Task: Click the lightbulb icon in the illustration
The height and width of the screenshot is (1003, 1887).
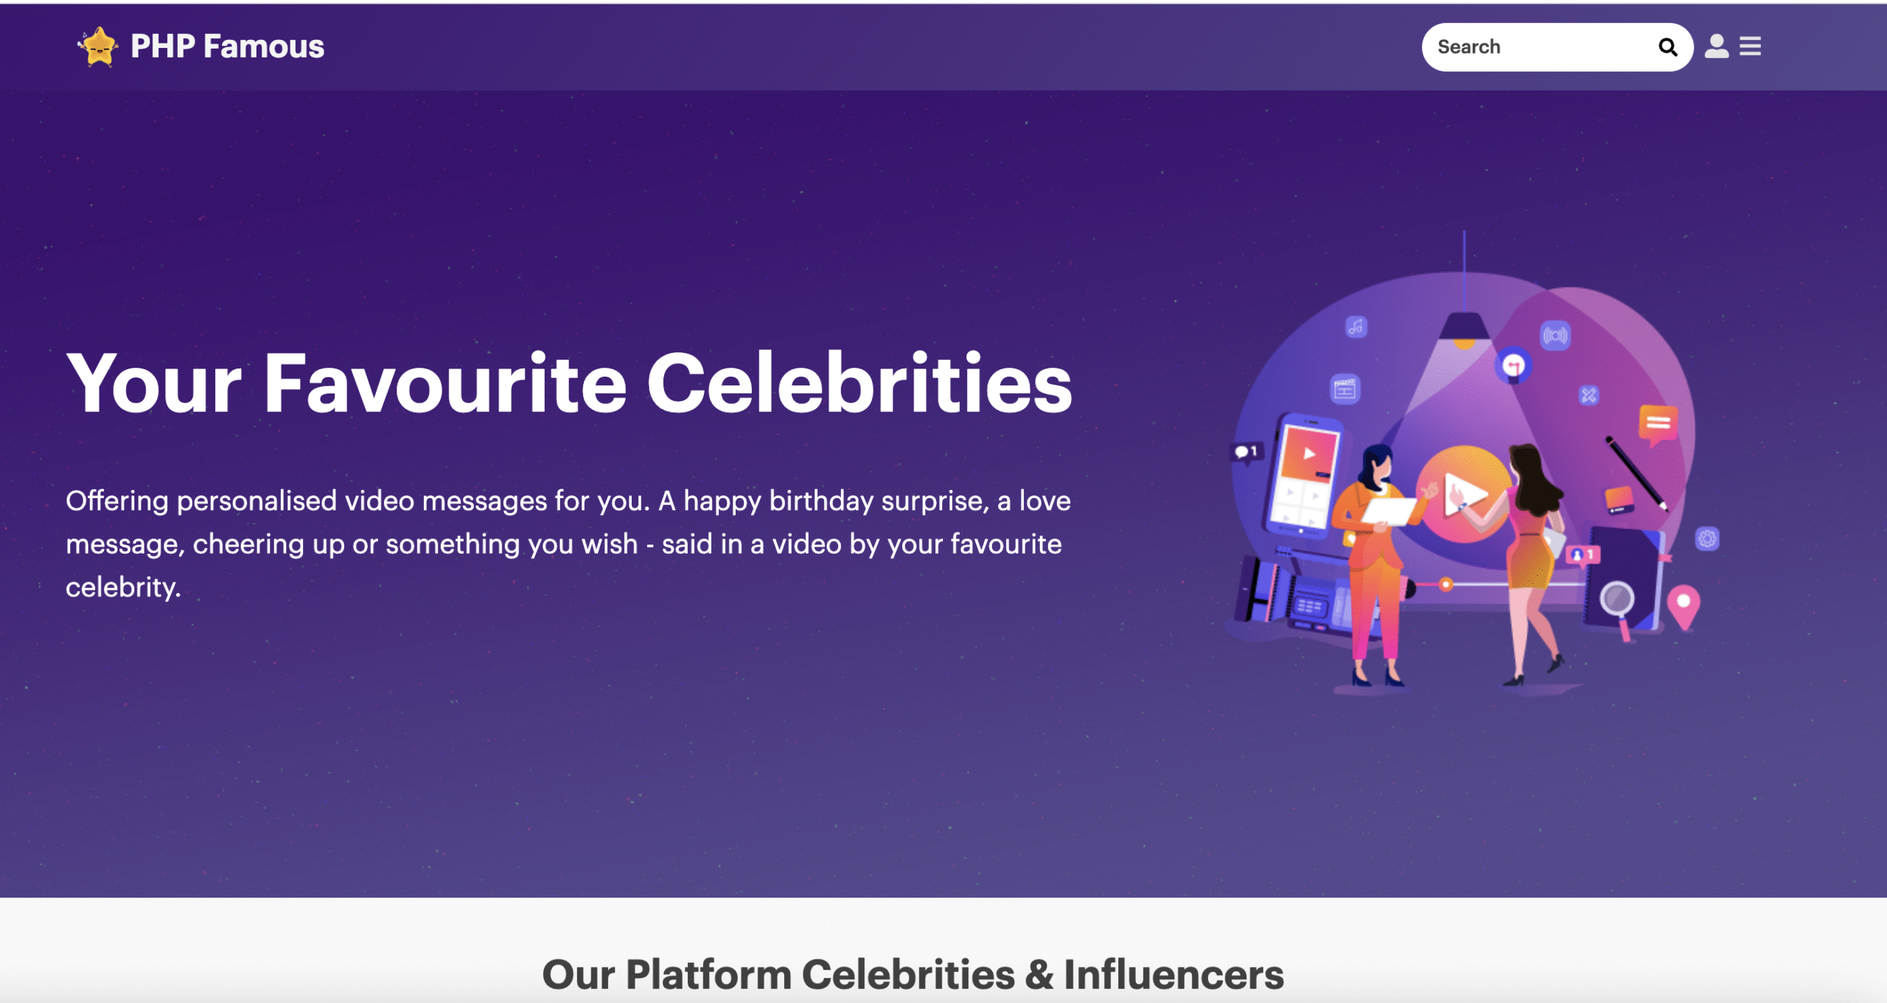Action: click(1513, 366)
